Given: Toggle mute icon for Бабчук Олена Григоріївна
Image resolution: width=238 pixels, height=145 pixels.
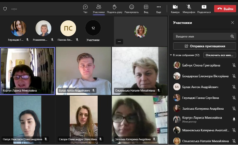Looking at the screenshot, I should click(x=234, y=65).
